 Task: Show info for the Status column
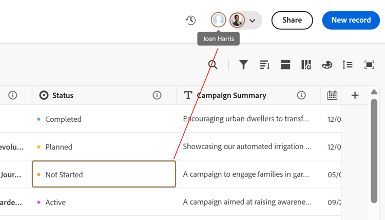tap(157, 95)
